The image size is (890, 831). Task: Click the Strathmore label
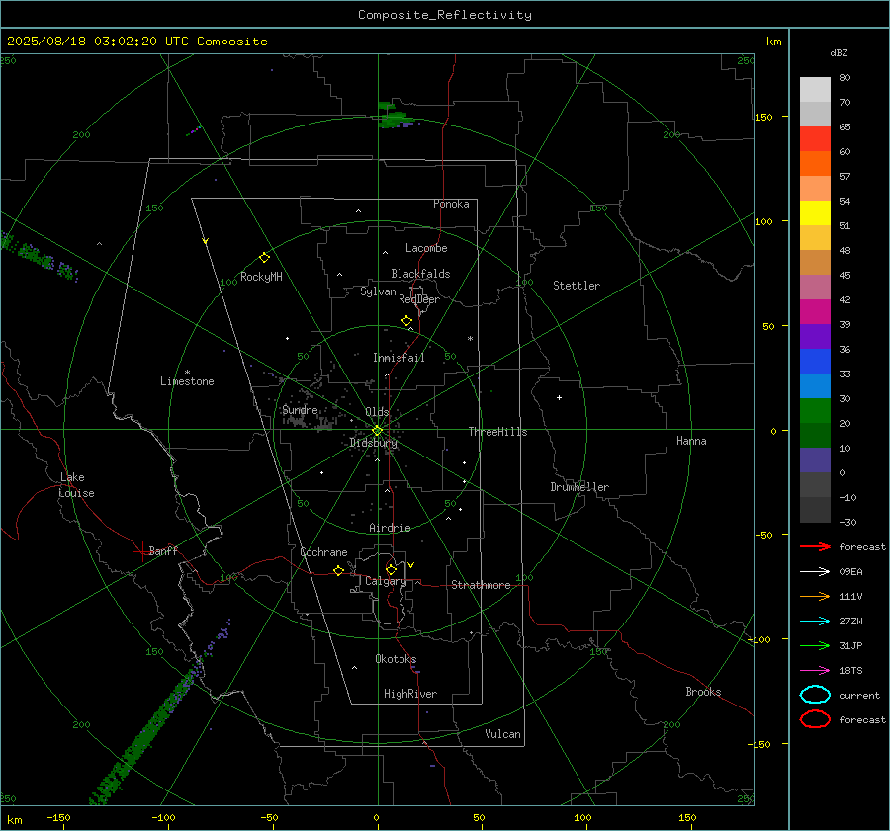pyautogui.click(x=481, y=585)
